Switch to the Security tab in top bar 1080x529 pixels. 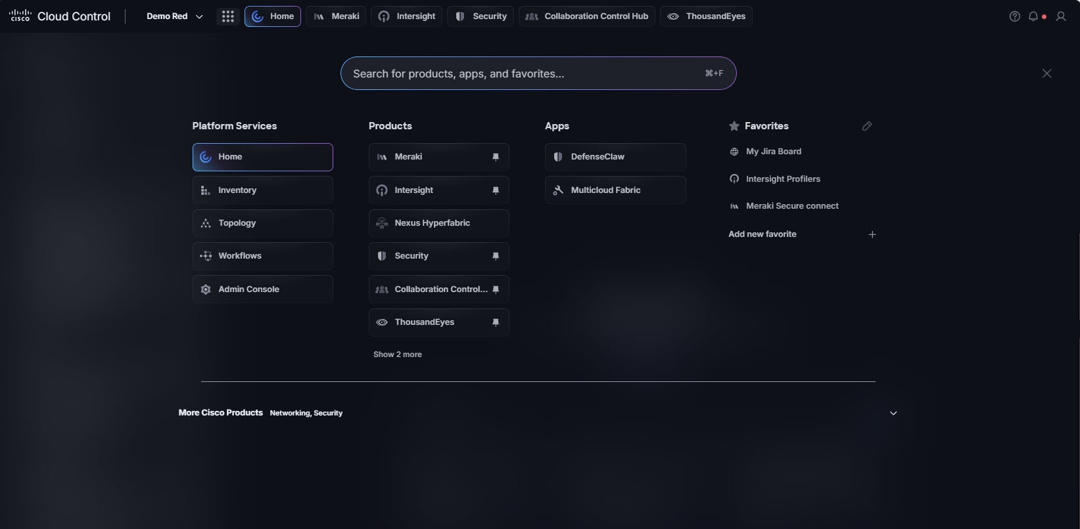(481, 16)
